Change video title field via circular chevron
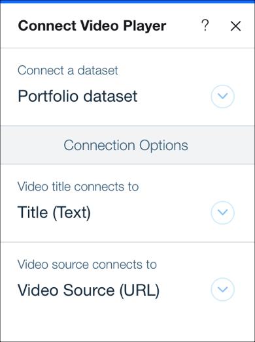 222,213
